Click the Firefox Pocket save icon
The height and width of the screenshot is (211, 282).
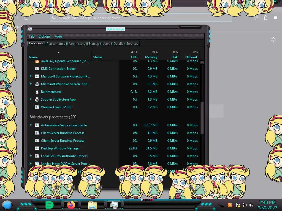click(256, 18)
